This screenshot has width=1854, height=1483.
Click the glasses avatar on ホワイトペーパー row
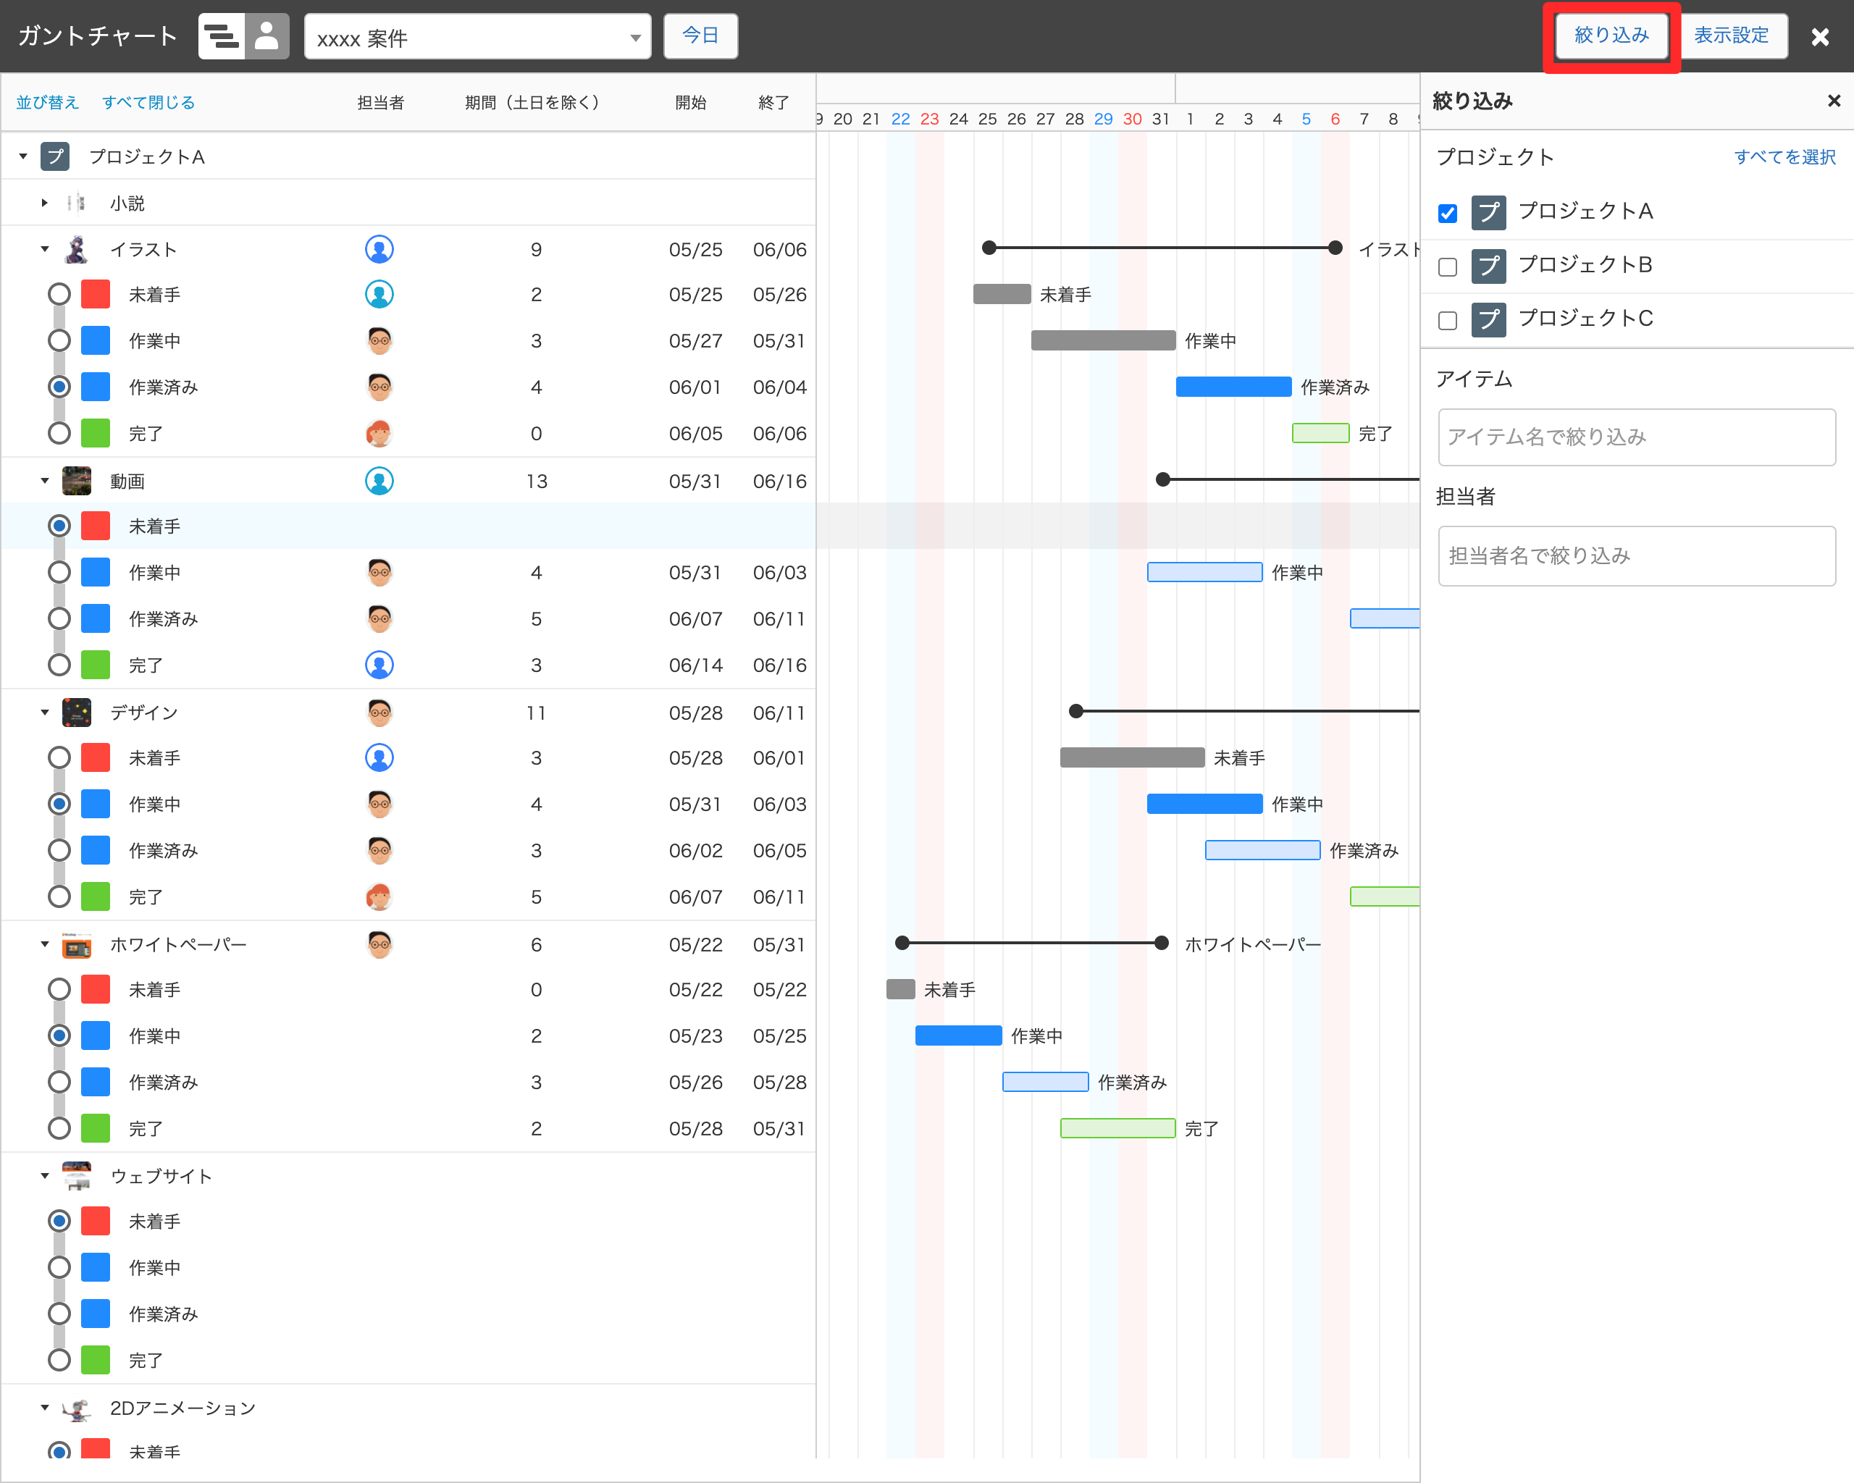(379, 944)
